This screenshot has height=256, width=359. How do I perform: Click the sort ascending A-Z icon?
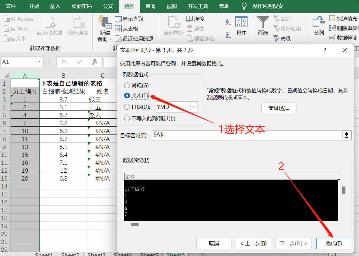click(229, 22)
